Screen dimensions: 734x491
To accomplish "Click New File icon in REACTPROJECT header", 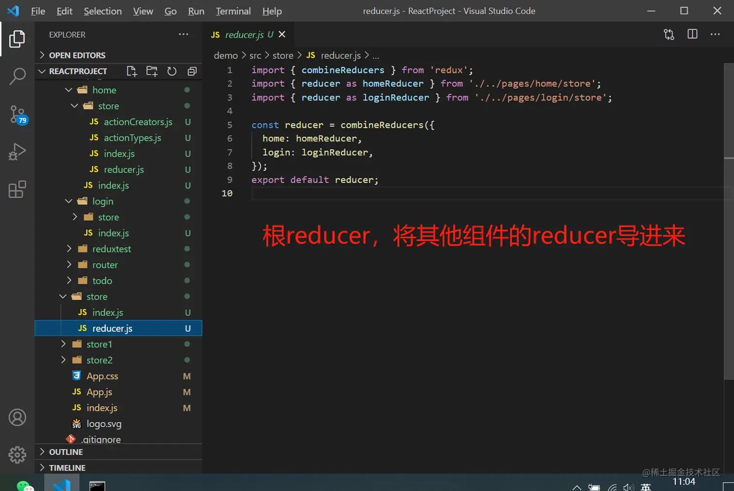I will pyautogui.click(x=132, y=71).
